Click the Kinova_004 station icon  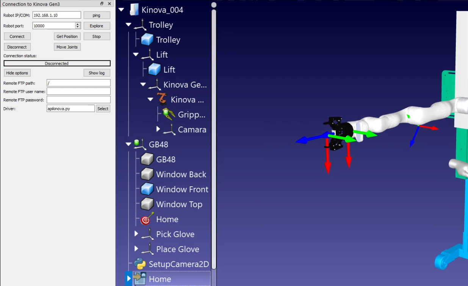point(134,10)
